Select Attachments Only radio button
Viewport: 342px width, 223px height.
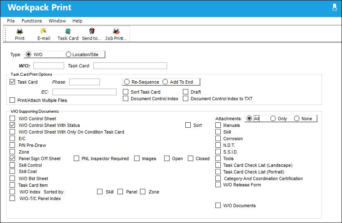[273, 119]
